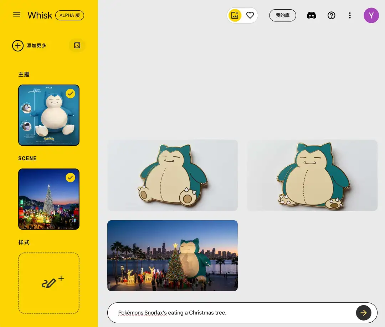Open the Y account avatar
Viewport: 385px width, 327px height.
[x=371, y=15]
